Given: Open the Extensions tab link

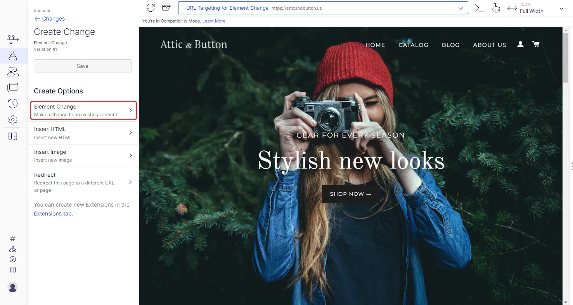Looking at the screenshot, I should [52, 214].
